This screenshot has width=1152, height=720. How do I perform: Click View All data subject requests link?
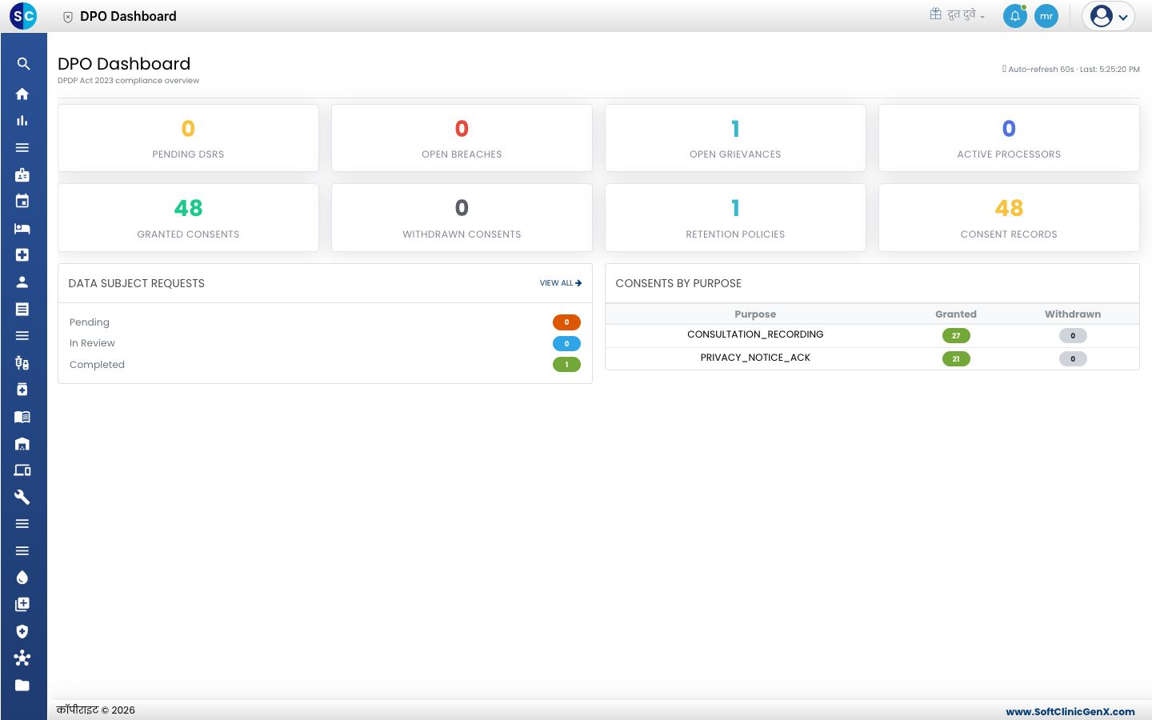pos(561,283)
